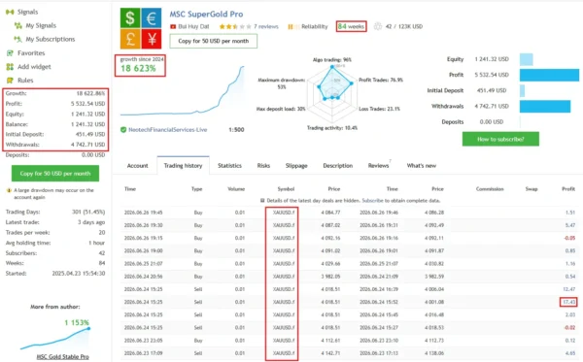Click Rules icon in sidebar
583x362 pixels.
[10, 81]
